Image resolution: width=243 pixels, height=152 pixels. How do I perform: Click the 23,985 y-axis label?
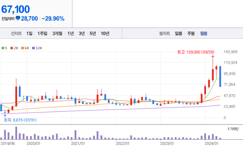click(229, 106)
